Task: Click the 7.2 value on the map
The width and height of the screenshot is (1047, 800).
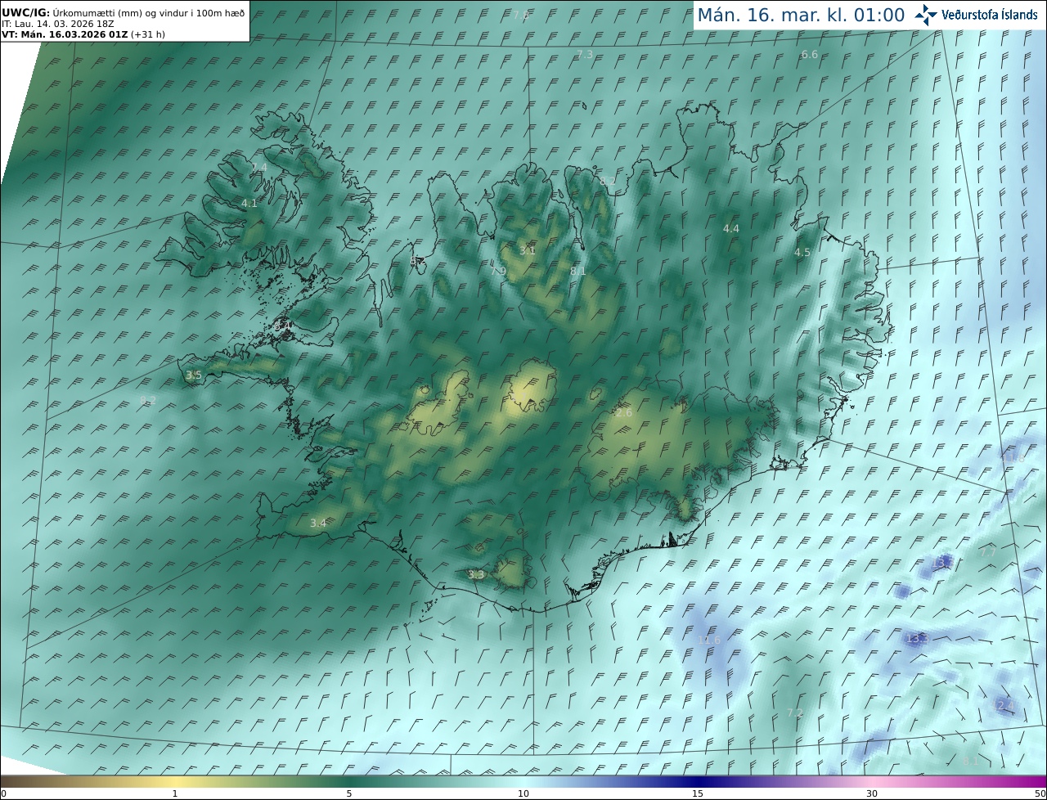Action: pos(795,712)
